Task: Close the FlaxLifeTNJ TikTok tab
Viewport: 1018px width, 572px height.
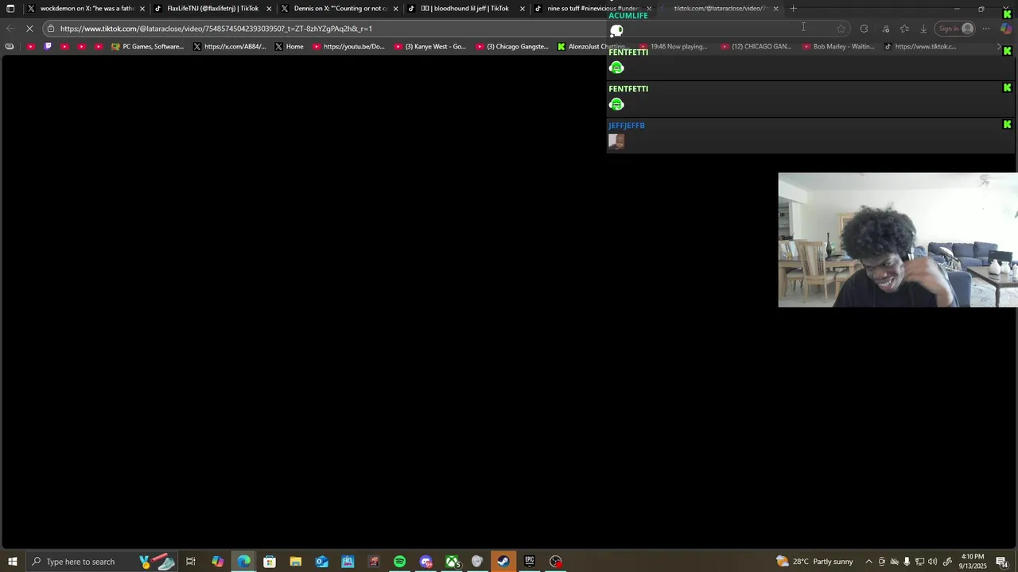Action: [x=269, y=9]
